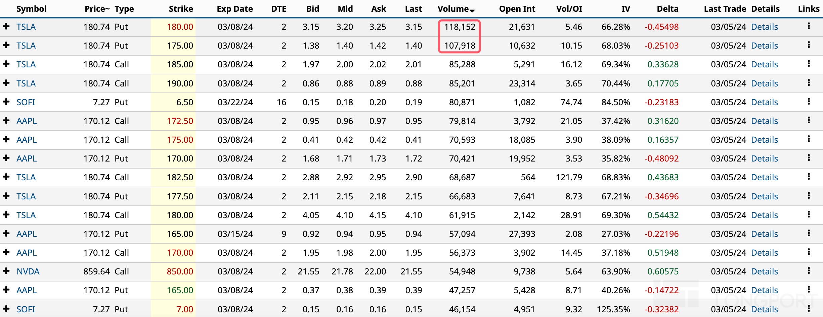Viewport: 823px width, 317px height.
Task: Click the kebab menu on AAPL 165.00 03/15/24 Put
Action: [809, 233]
